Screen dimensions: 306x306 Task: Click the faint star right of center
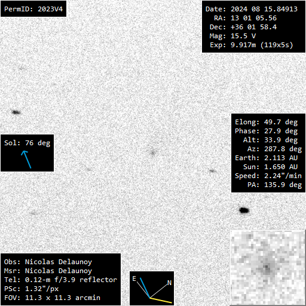212,171
